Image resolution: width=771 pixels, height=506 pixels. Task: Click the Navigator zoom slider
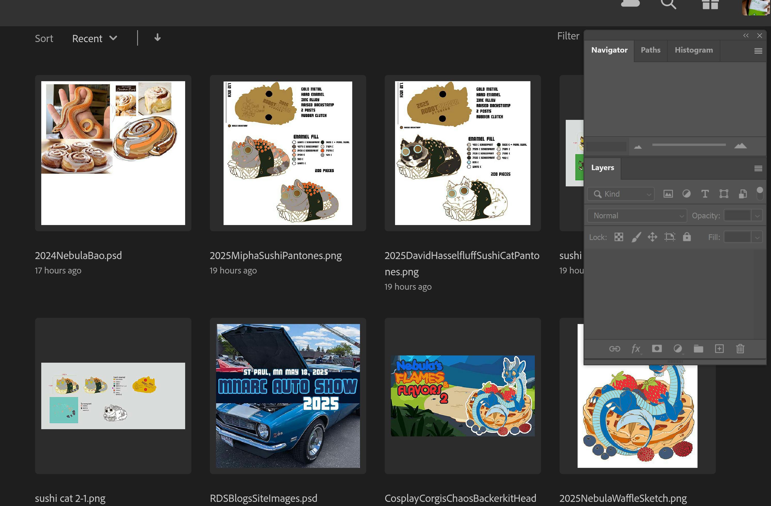pyautogui.click(x=689, y=145)
